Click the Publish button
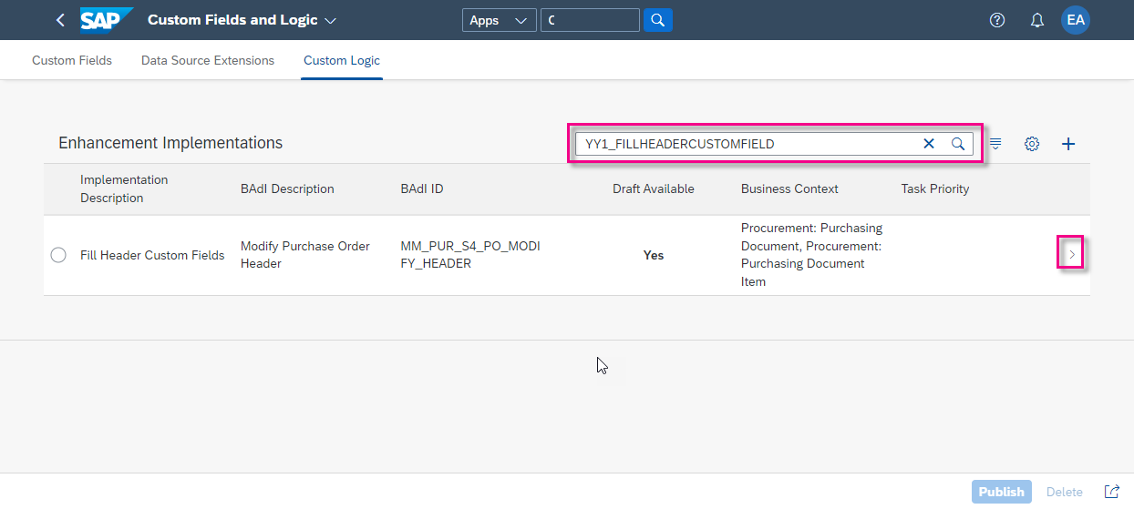The width and height of the screenshot is (1134, 509). click(1002, 492)
